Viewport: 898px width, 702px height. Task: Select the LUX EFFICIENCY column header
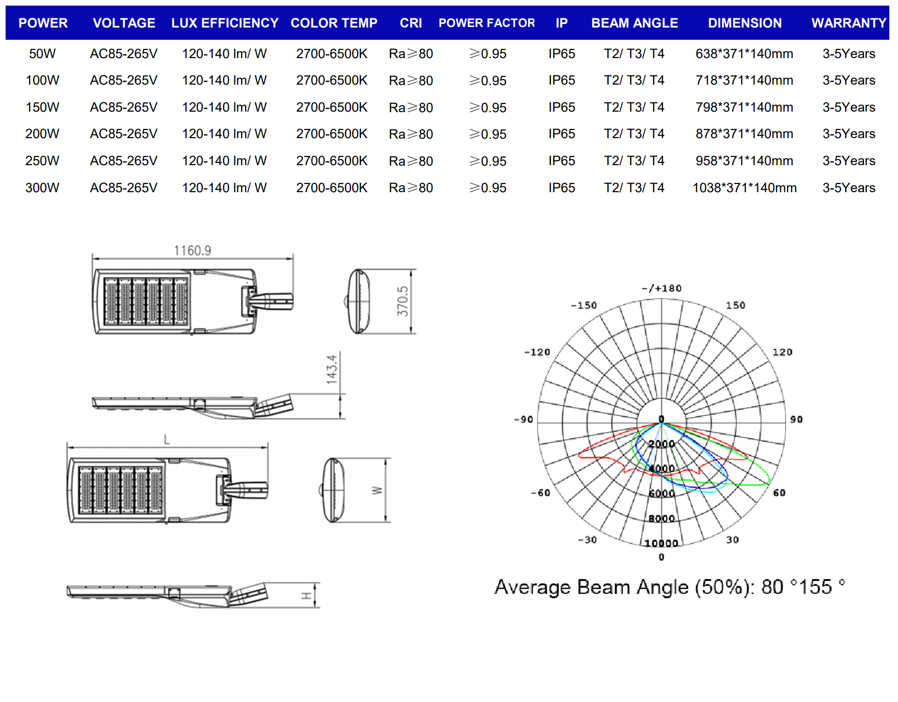pyautogui.click(x=225, y=23)
